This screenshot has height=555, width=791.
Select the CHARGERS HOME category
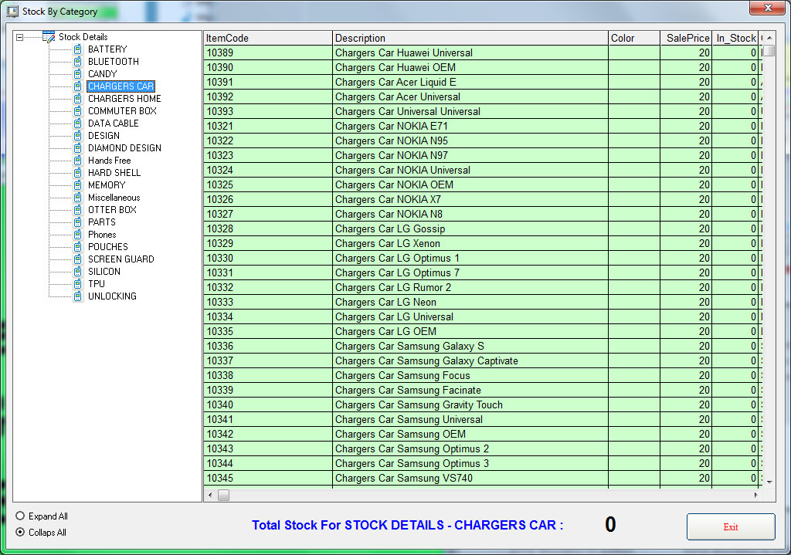(124, 99)
